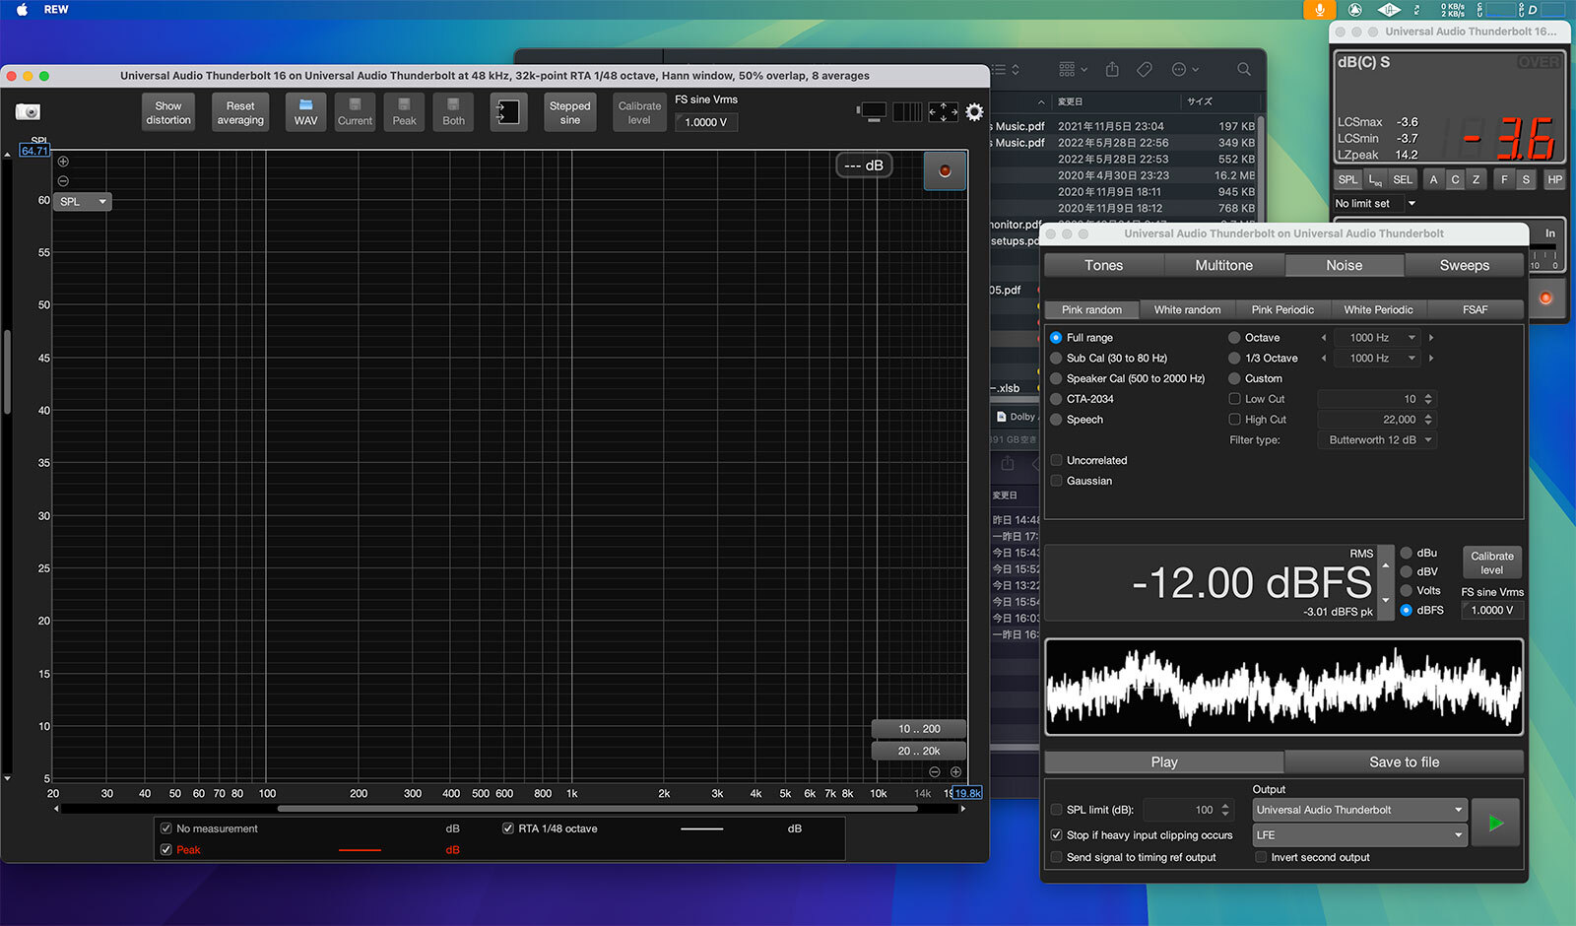
Task: Click the monitor display icon in RTA toolbar
Action: click(x=873, y=112)
